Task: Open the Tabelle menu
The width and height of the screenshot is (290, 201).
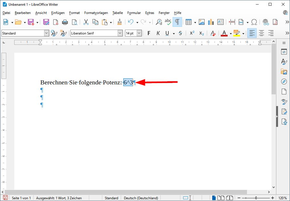Action: [x=117, y=13]
